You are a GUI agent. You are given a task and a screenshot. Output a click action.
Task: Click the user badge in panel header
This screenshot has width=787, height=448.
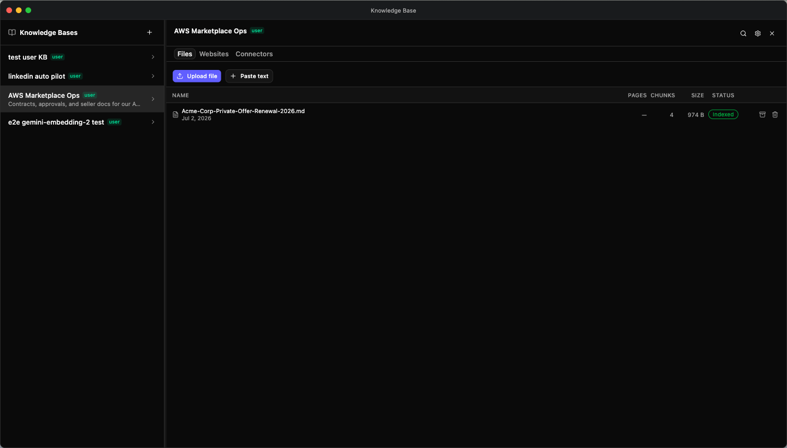(257, 31)
